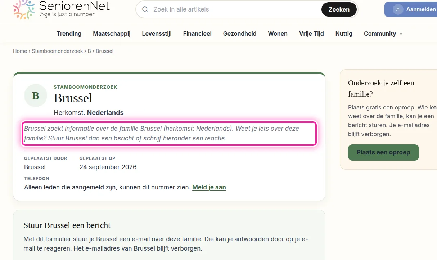Go to the Gezondheid section

point(240,33)
